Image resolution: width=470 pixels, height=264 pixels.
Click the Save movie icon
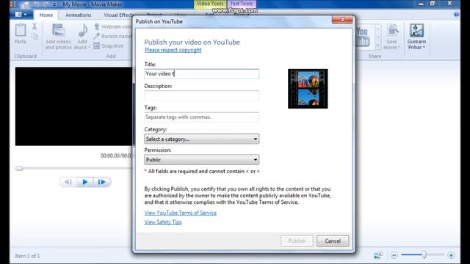(392, 31)
